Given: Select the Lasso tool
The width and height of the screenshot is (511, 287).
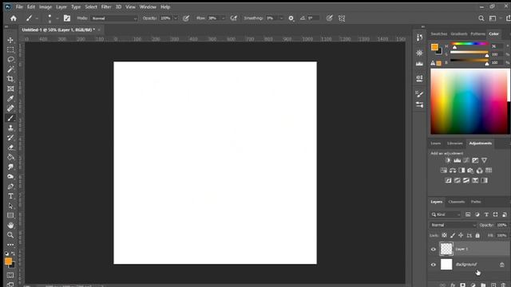Looking at the screenshot, I should (x=10, y=60).
